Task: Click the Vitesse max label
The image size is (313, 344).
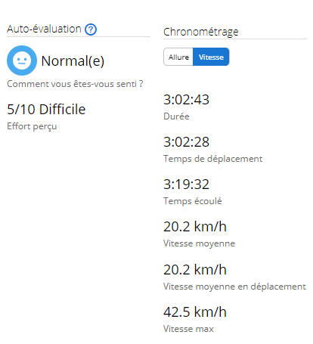Action: [188, 329]
